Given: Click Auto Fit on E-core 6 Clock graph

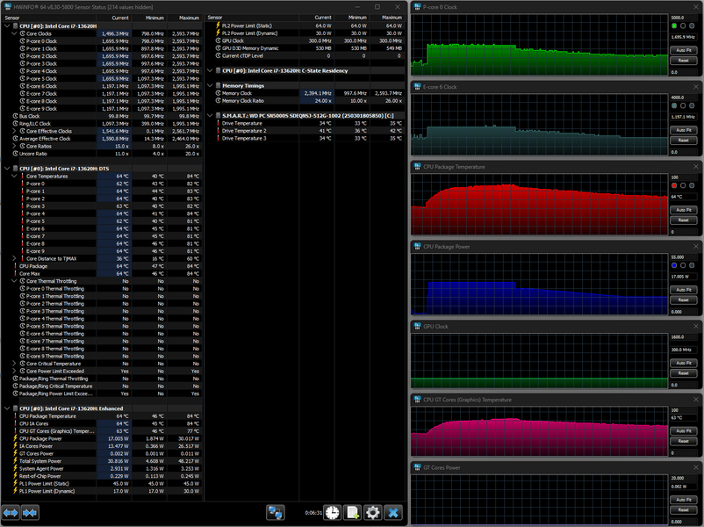Looking at the screenshot, I should (x=683, y=130).
